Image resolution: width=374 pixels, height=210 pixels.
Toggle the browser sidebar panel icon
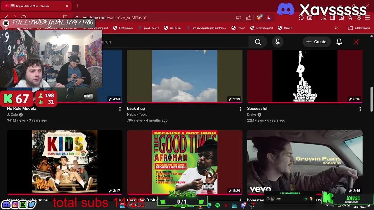(333, 17)
